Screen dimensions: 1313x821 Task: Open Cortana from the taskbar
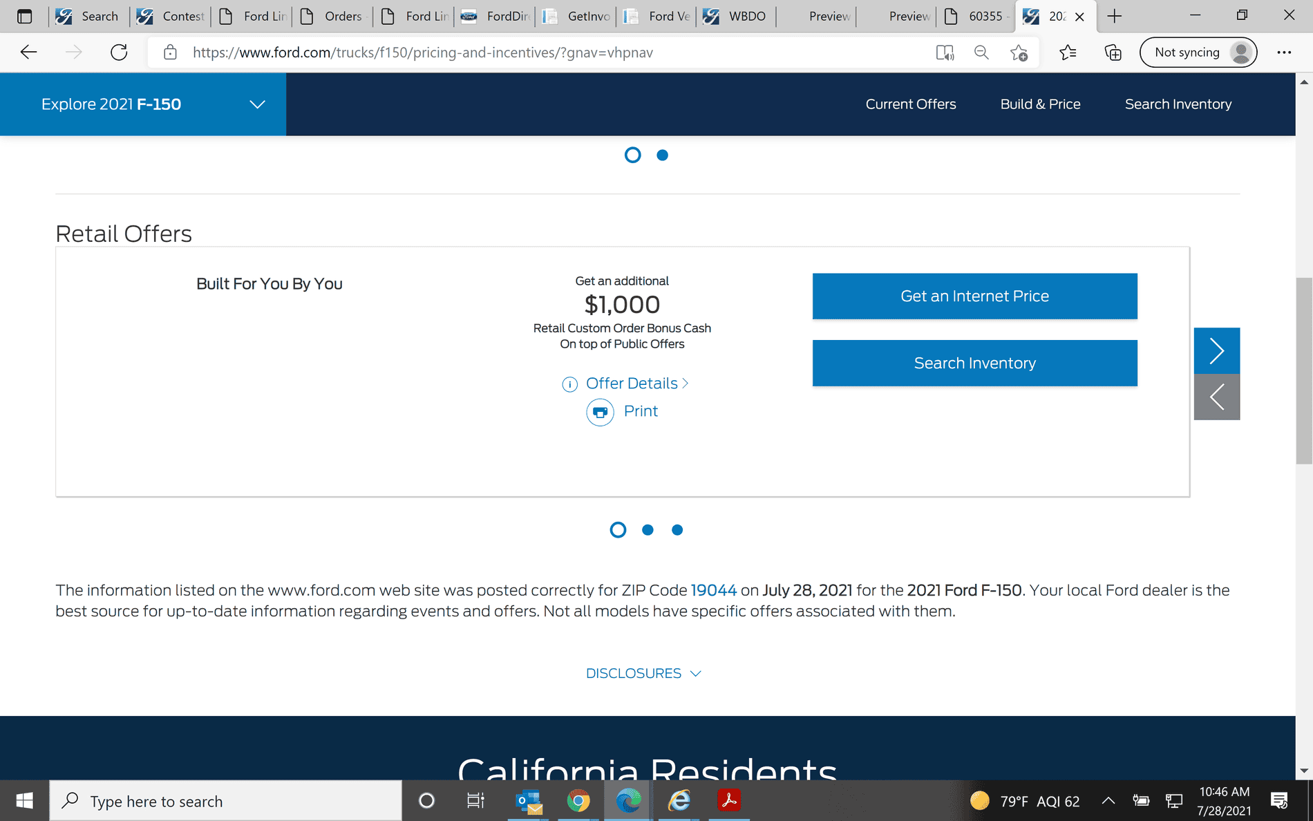[426, 801]
